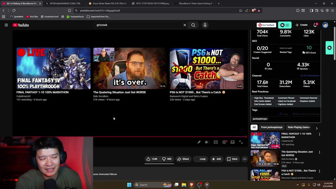
Task: Clear the grizzouk search text
Action: (185, 25)
